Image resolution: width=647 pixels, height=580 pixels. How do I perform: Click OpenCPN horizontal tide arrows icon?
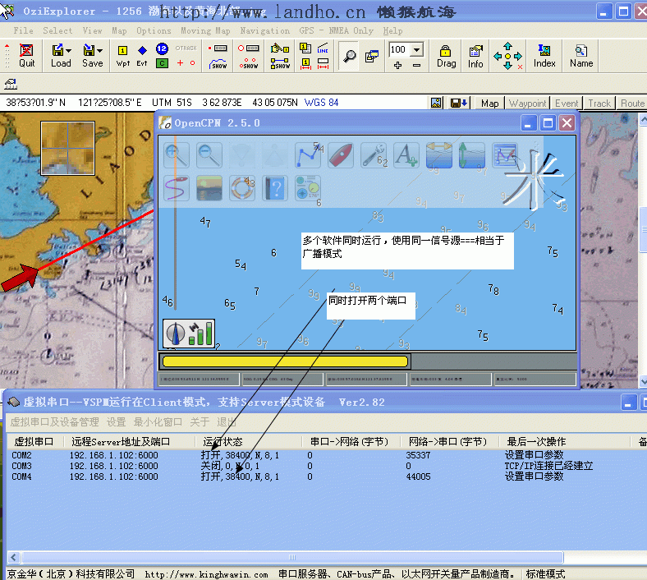point(439,155)
